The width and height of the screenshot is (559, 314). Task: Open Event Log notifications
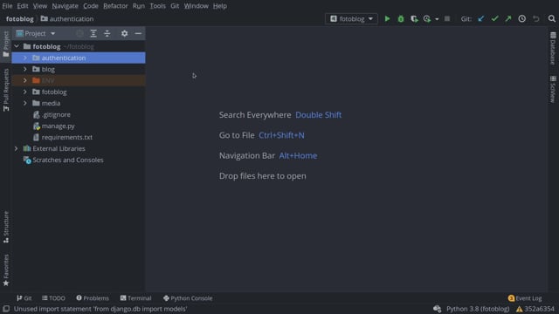[525, 298]
